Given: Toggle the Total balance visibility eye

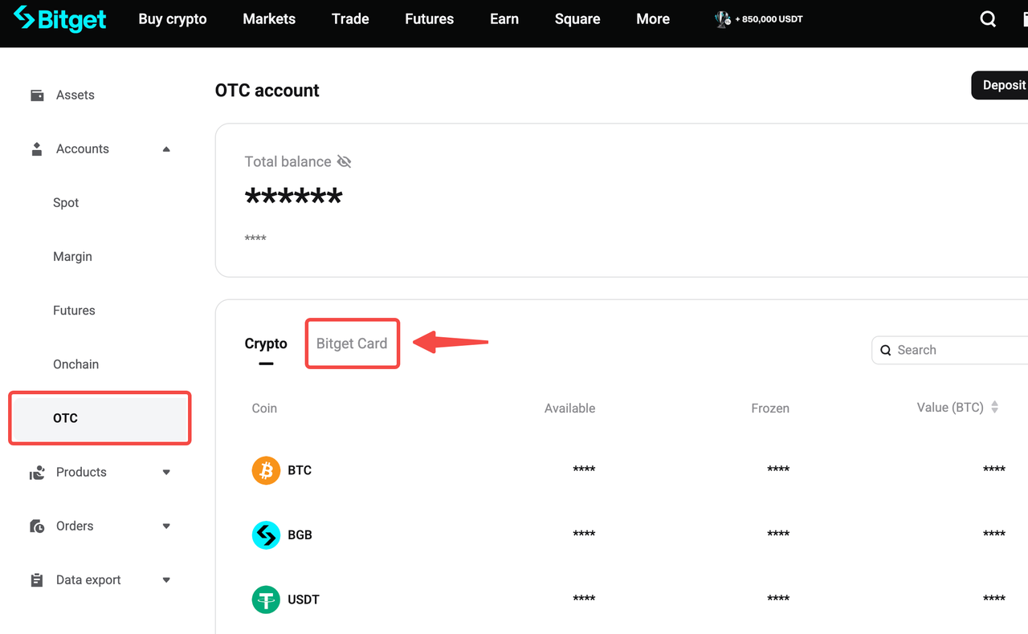Looking at the screenshot, I should 344,161.
